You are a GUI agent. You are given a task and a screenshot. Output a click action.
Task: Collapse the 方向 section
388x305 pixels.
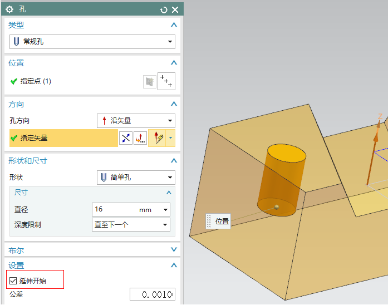coord(174,104)
